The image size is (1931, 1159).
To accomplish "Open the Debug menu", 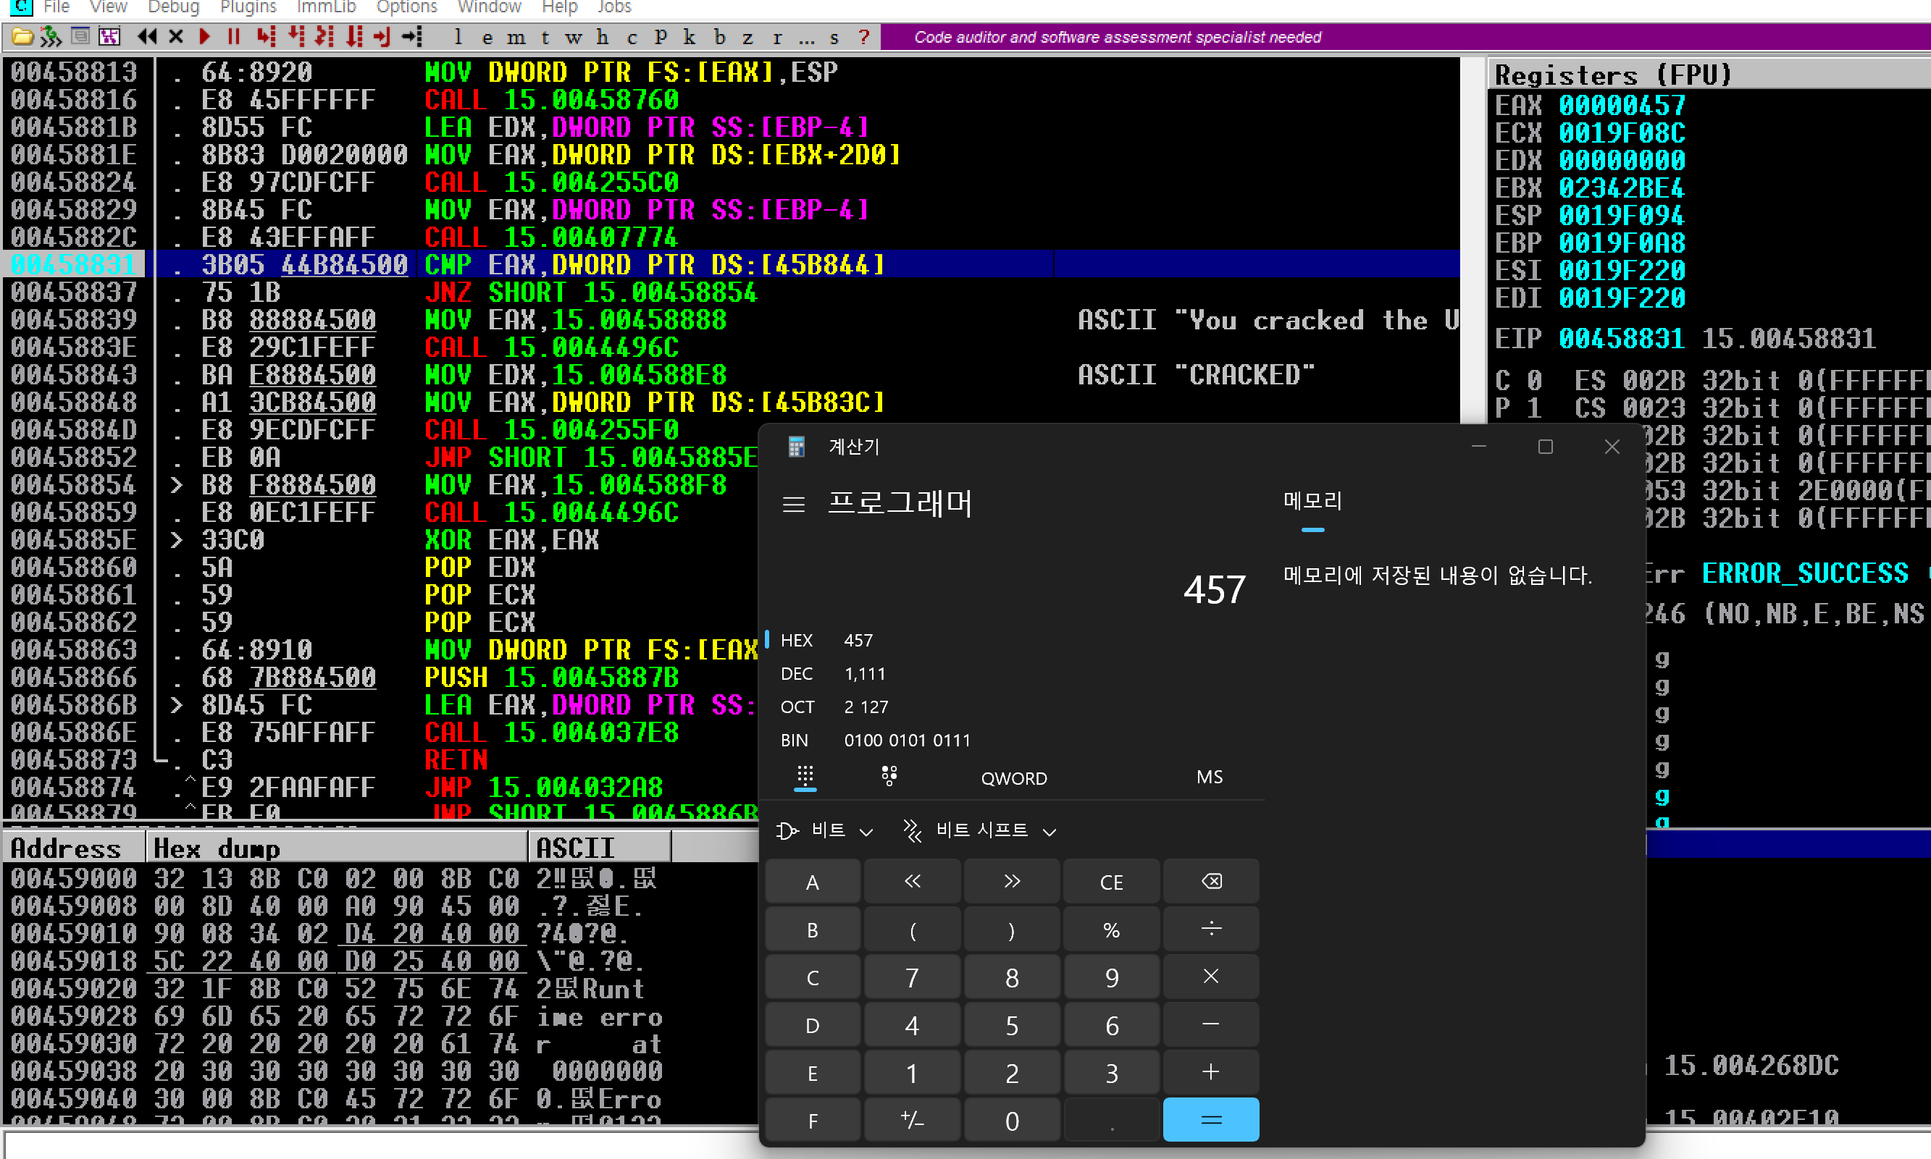I will click(173, 8).
